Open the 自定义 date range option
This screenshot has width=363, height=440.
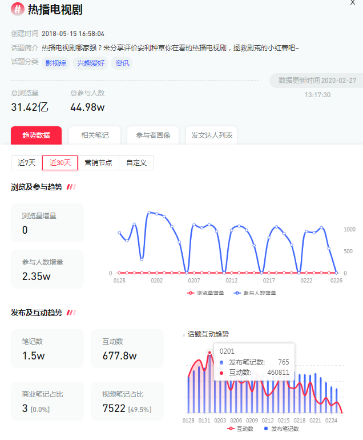tap(136, 163)
